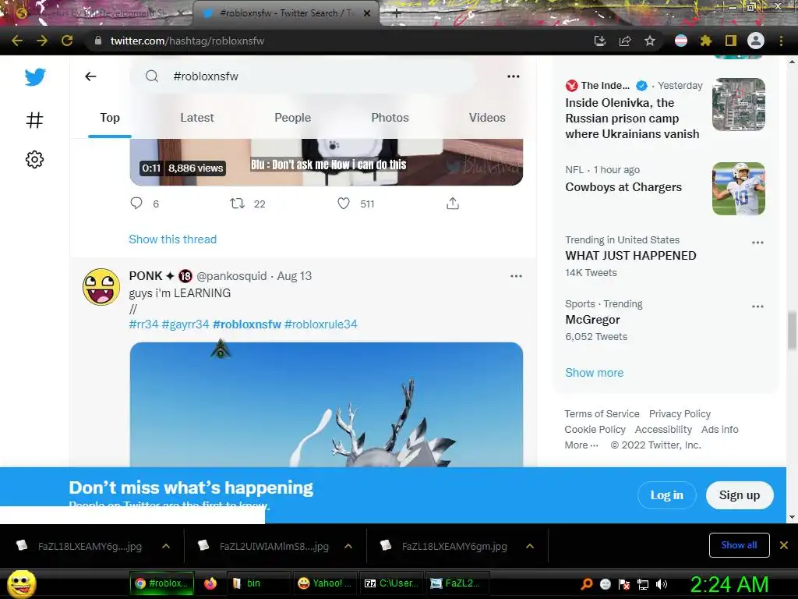Close the downloads bar

point(784,545)
